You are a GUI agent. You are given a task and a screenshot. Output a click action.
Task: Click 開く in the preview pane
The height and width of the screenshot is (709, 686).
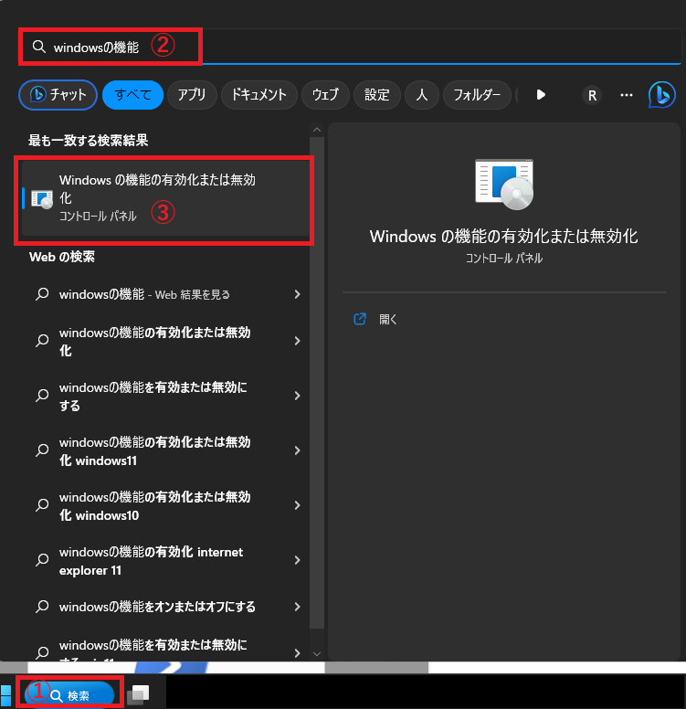pos(388,319)
